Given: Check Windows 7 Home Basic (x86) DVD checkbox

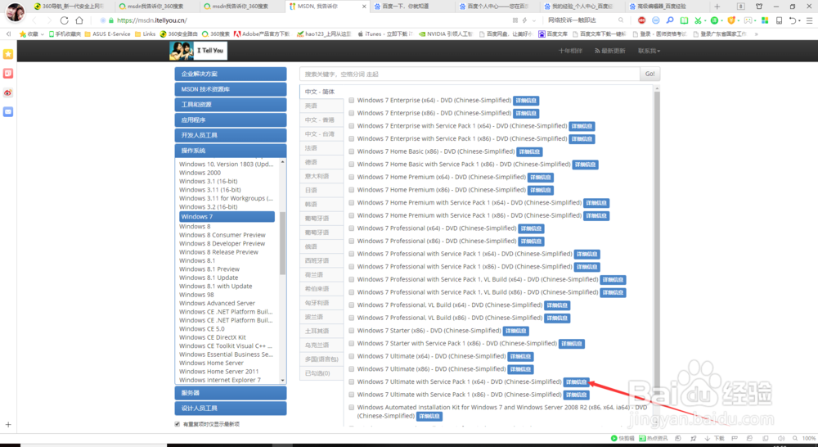Looking at the screenshot, I should [352, 151].
